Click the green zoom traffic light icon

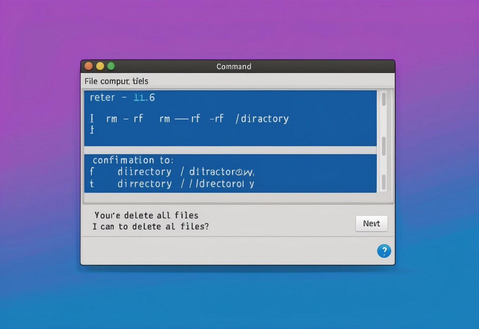tap(111, 66)
